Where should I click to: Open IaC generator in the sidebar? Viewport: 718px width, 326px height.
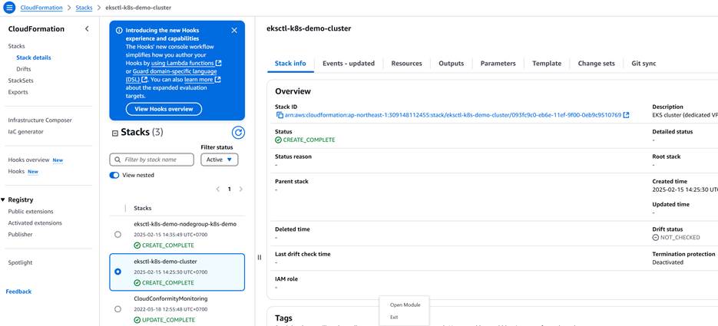[x=25, y=132]
